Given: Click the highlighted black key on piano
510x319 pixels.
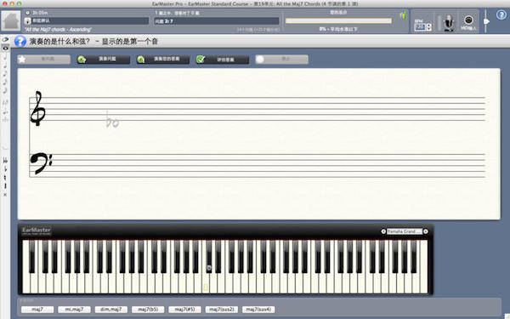Looking at the screenshot, I should click(x=209, y=257).
